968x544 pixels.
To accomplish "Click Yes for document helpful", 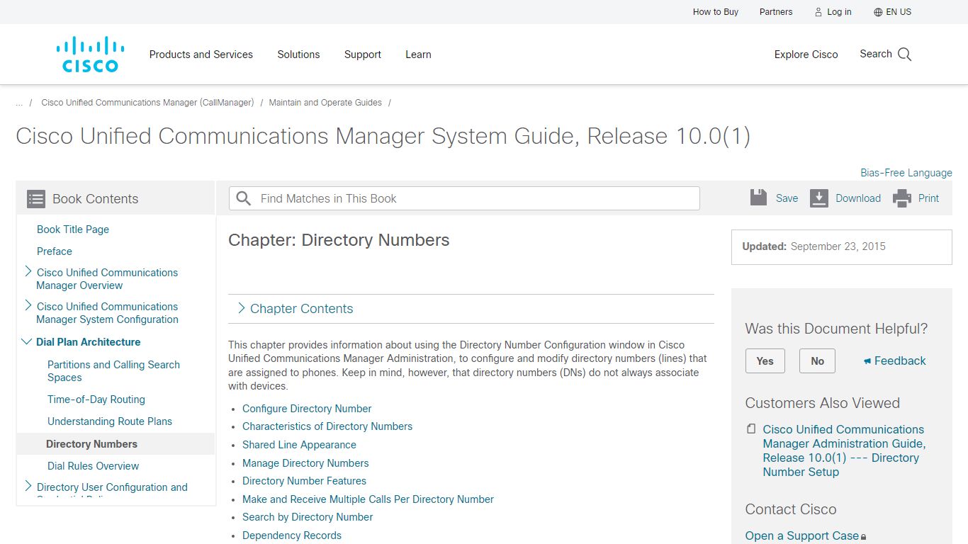I will click(765, 361).
